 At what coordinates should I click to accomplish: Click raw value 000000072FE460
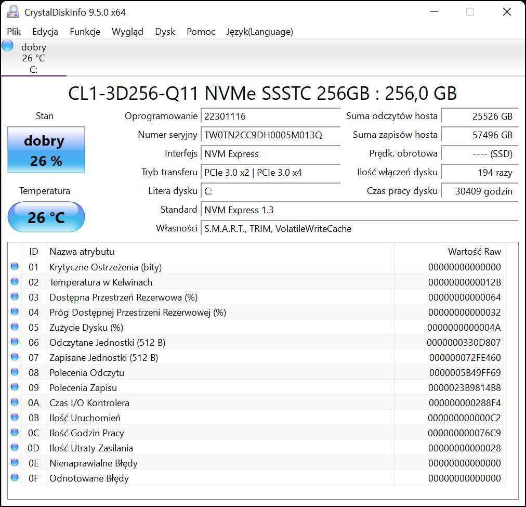point(465,358)
